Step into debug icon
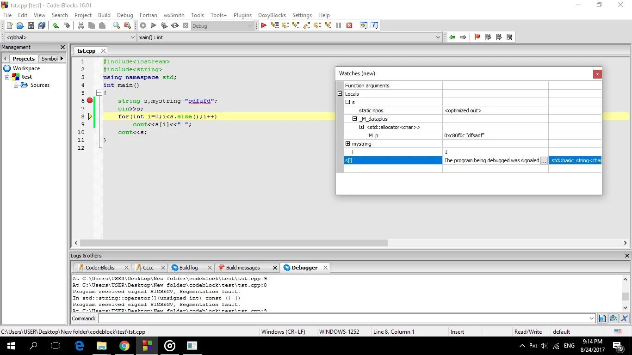This screenshot has width=632, height=355. click(x=296, y=26)
